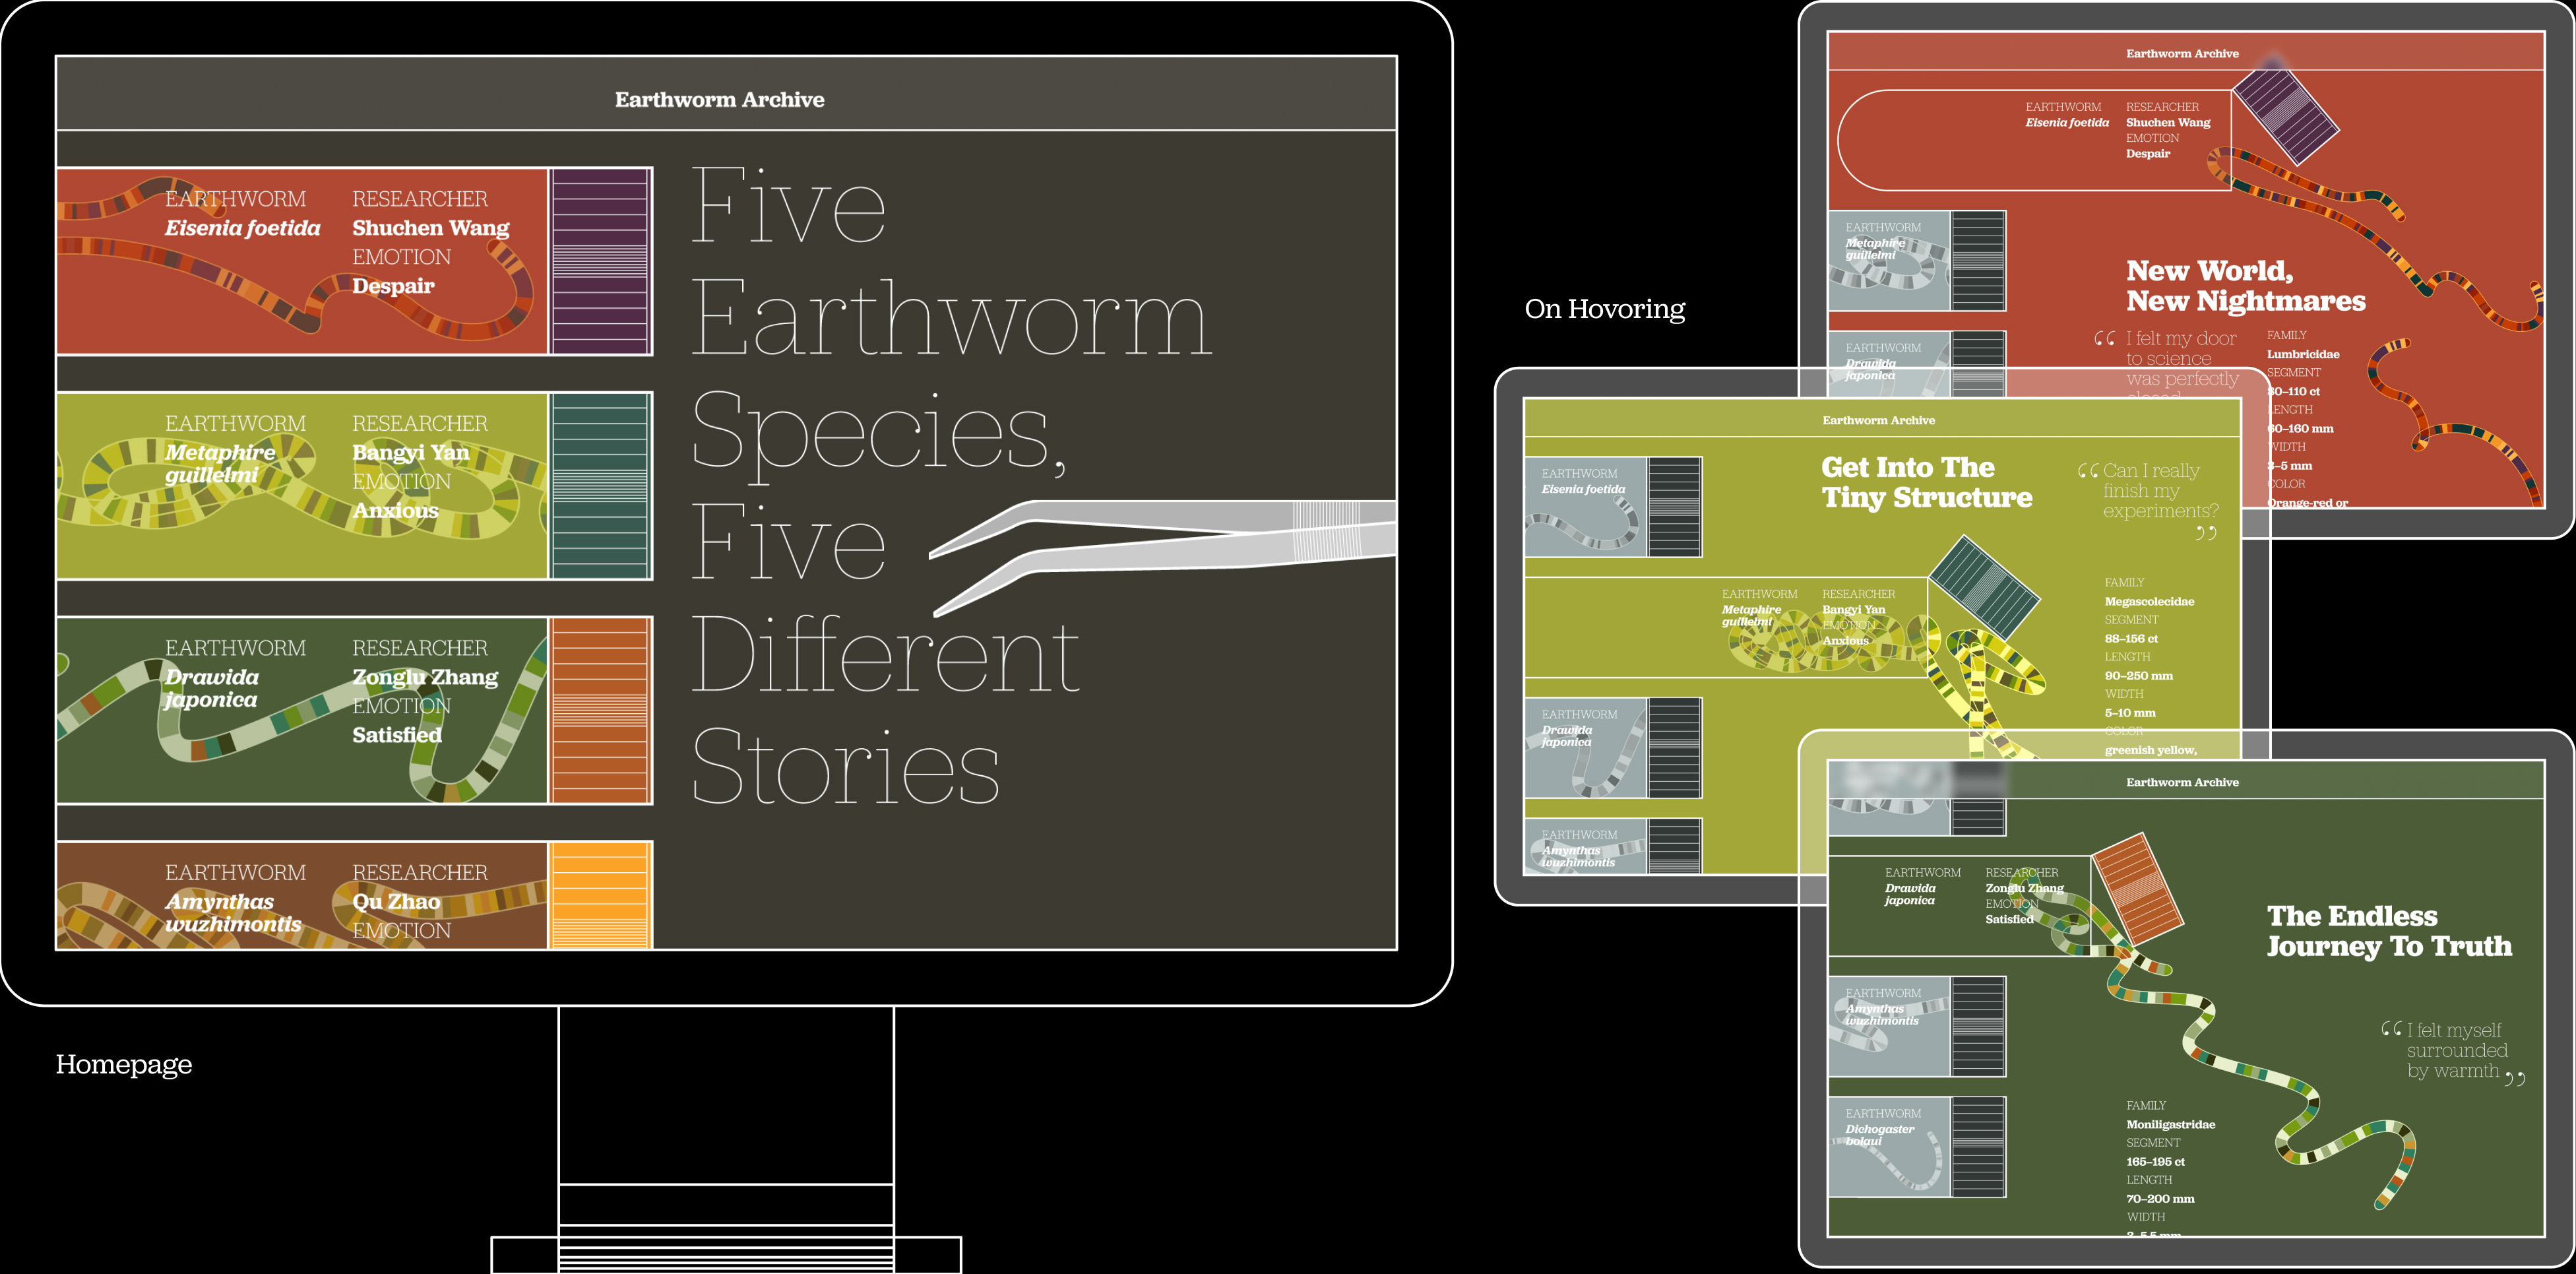
Task: Click the quote Can I really finish my experiments
Action: coord(2148,501)
